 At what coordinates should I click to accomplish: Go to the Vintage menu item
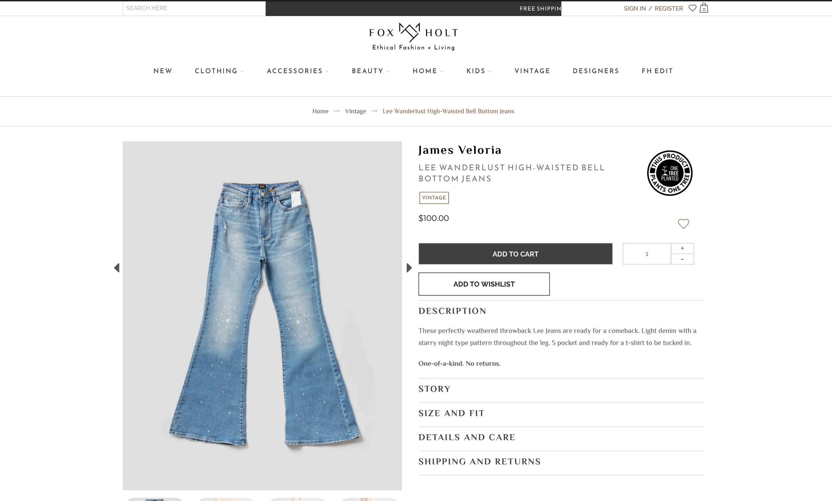click(532, 71)
